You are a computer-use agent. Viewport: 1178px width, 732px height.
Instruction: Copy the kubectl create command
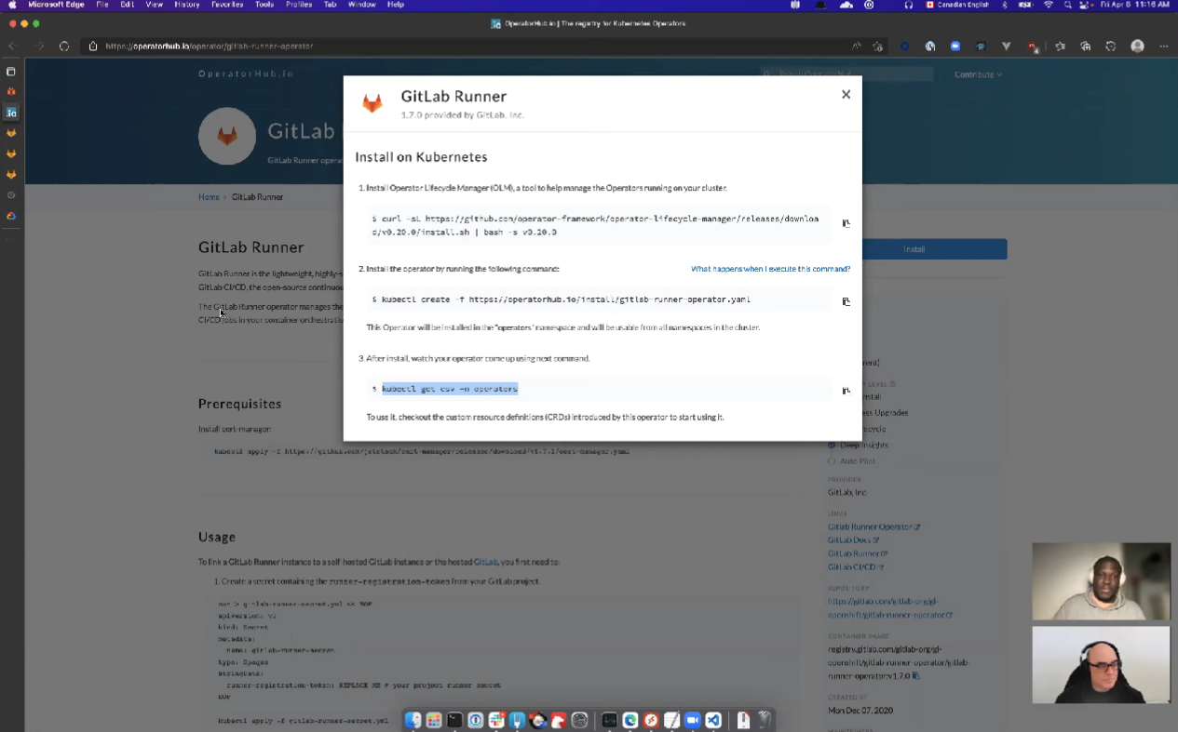coord(846,301)
